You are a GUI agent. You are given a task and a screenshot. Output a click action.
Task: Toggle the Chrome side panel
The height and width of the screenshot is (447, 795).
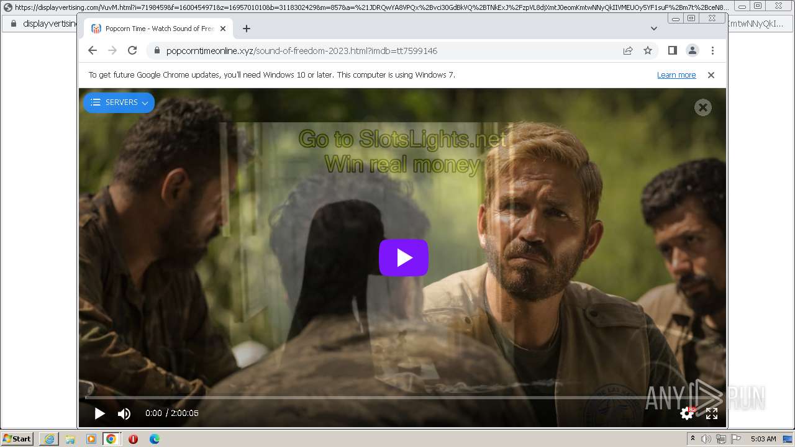click(672, 51)
